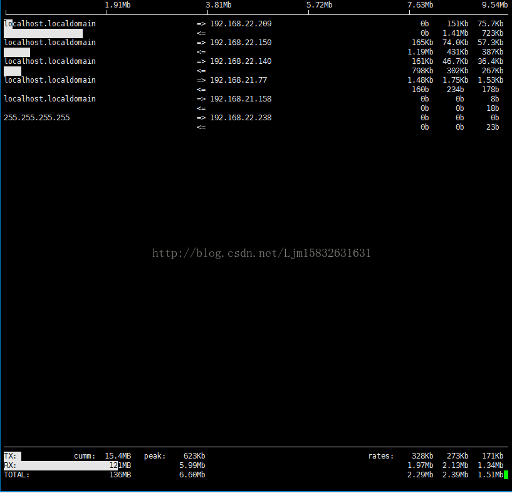The width and height of the screenshot is (512, 493).
Task: Click the 23b rate value
Action: click(493, 127)
